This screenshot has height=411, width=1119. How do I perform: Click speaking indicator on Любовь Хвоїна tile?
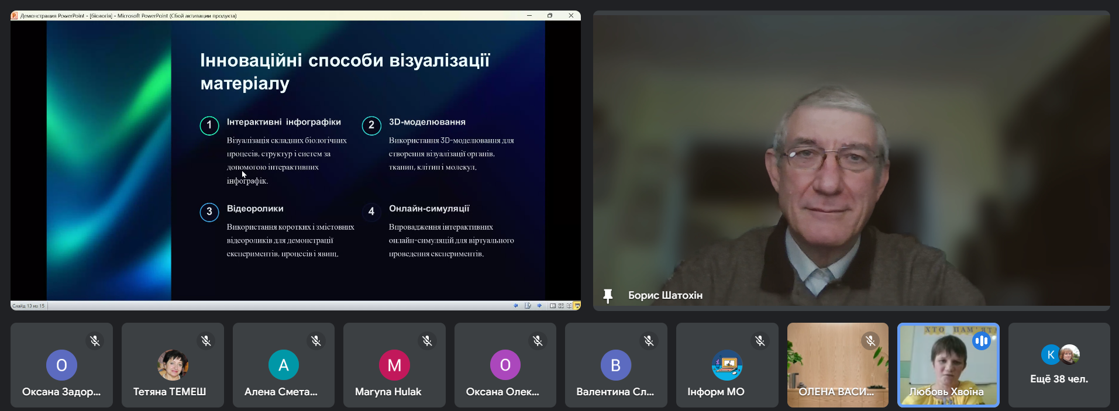[x=981, y=340]
